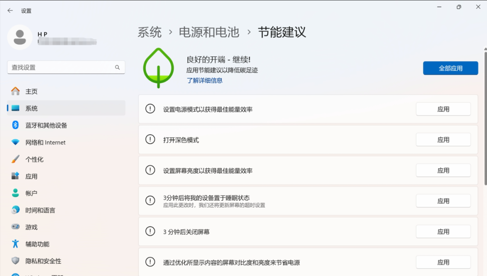The height and width of the screenshot is (276, 487).
Task: Click the green leaf energy icon
Action: [158, 68]
